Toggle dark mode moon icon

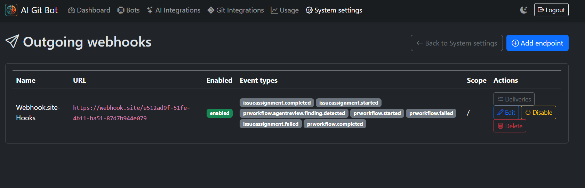click(x=523, y=10)
